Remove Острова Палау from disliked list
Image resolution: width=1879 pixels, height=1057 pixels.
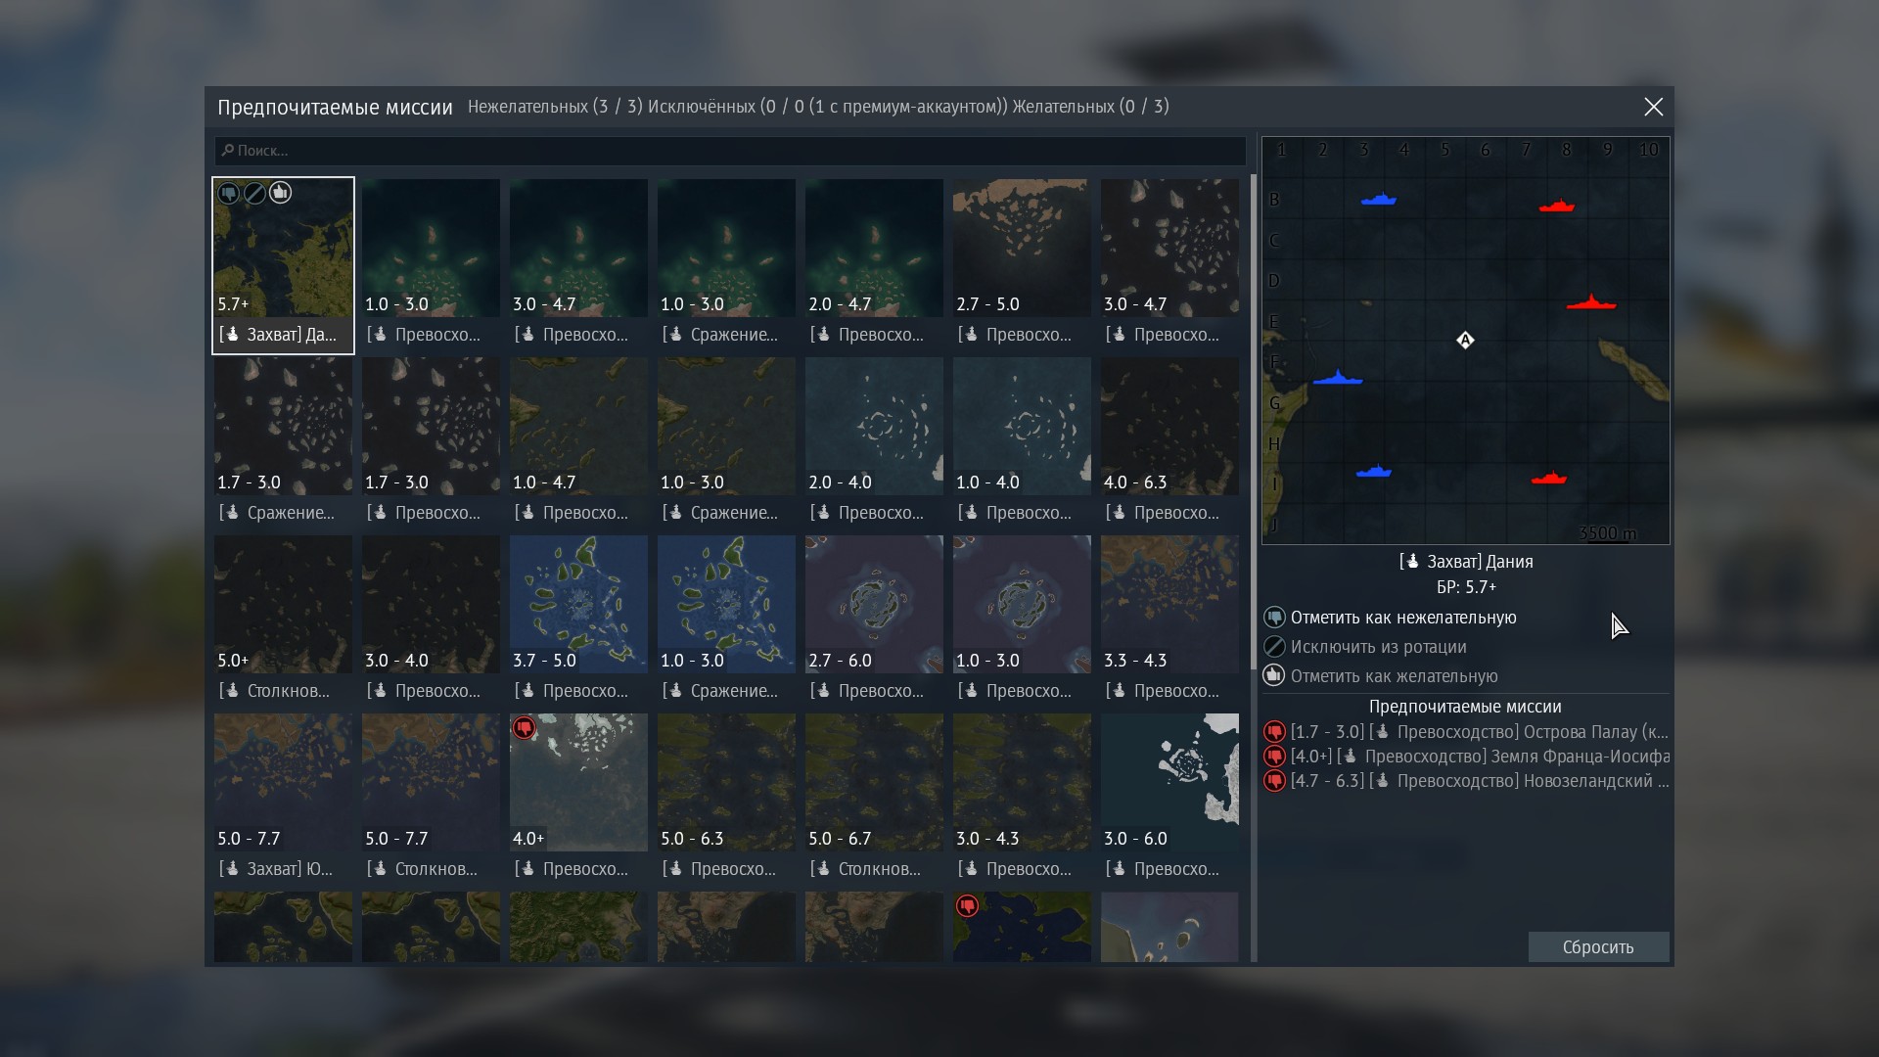(x=1274, y=732)
